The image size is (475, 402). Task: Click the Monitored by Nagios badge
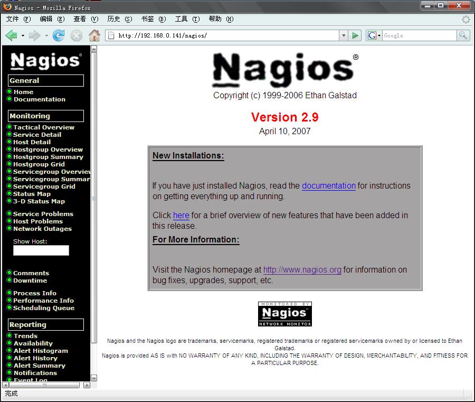(x=285, y=314)
